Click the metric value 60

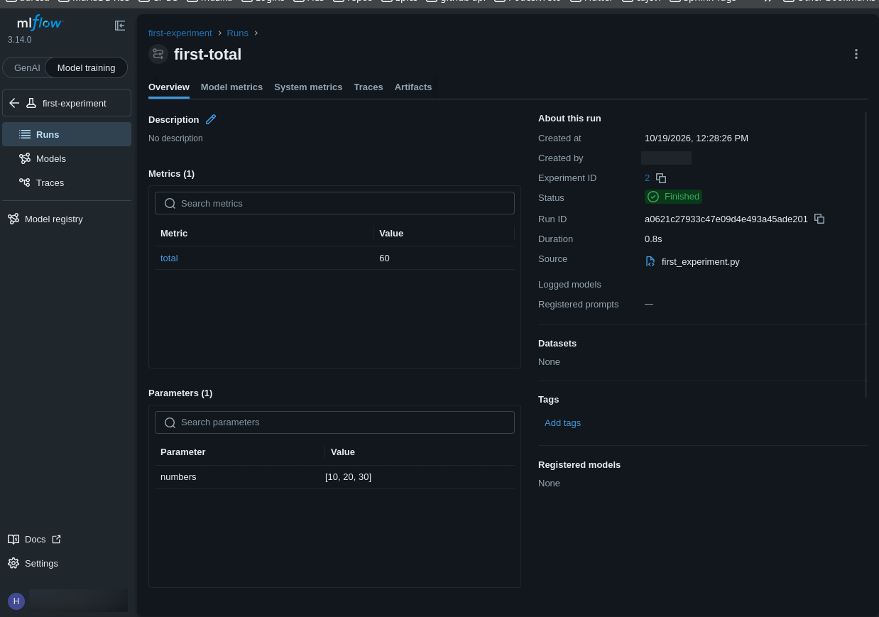384,258
